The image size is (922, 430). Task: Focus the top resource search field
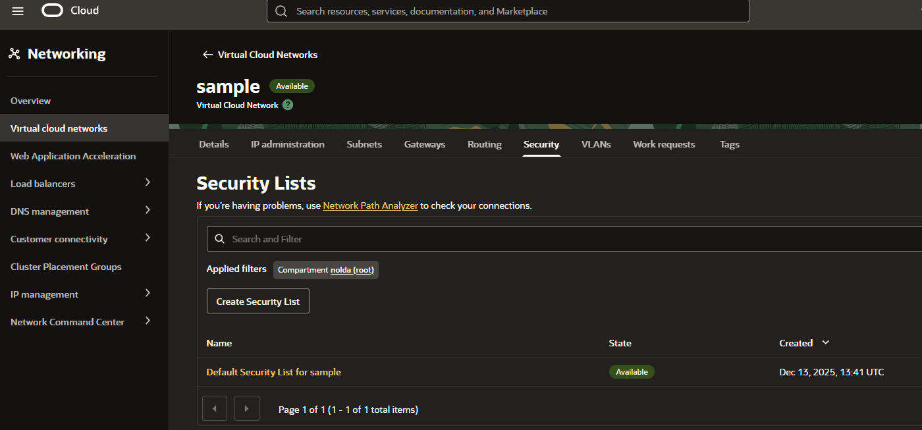tap(508, 11)
